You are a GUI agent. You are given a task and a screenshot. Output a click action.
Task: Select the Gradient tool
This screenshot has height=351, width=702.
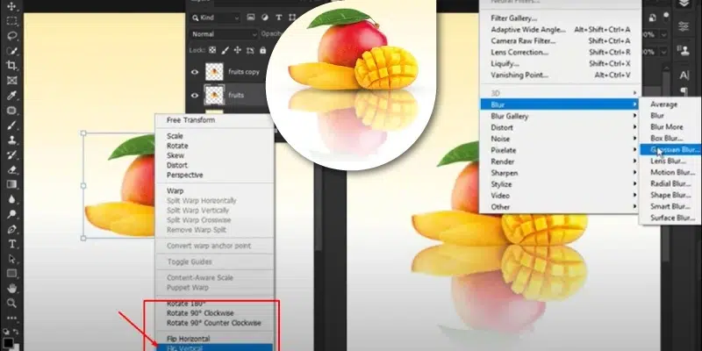(11, 184)
